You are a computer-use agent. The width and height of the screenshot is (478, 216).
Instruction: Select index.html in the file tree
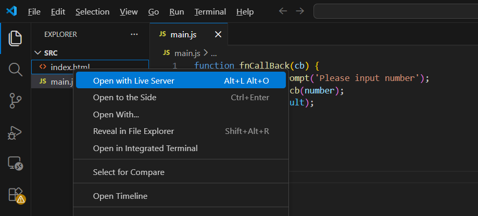tap(70, 67)
